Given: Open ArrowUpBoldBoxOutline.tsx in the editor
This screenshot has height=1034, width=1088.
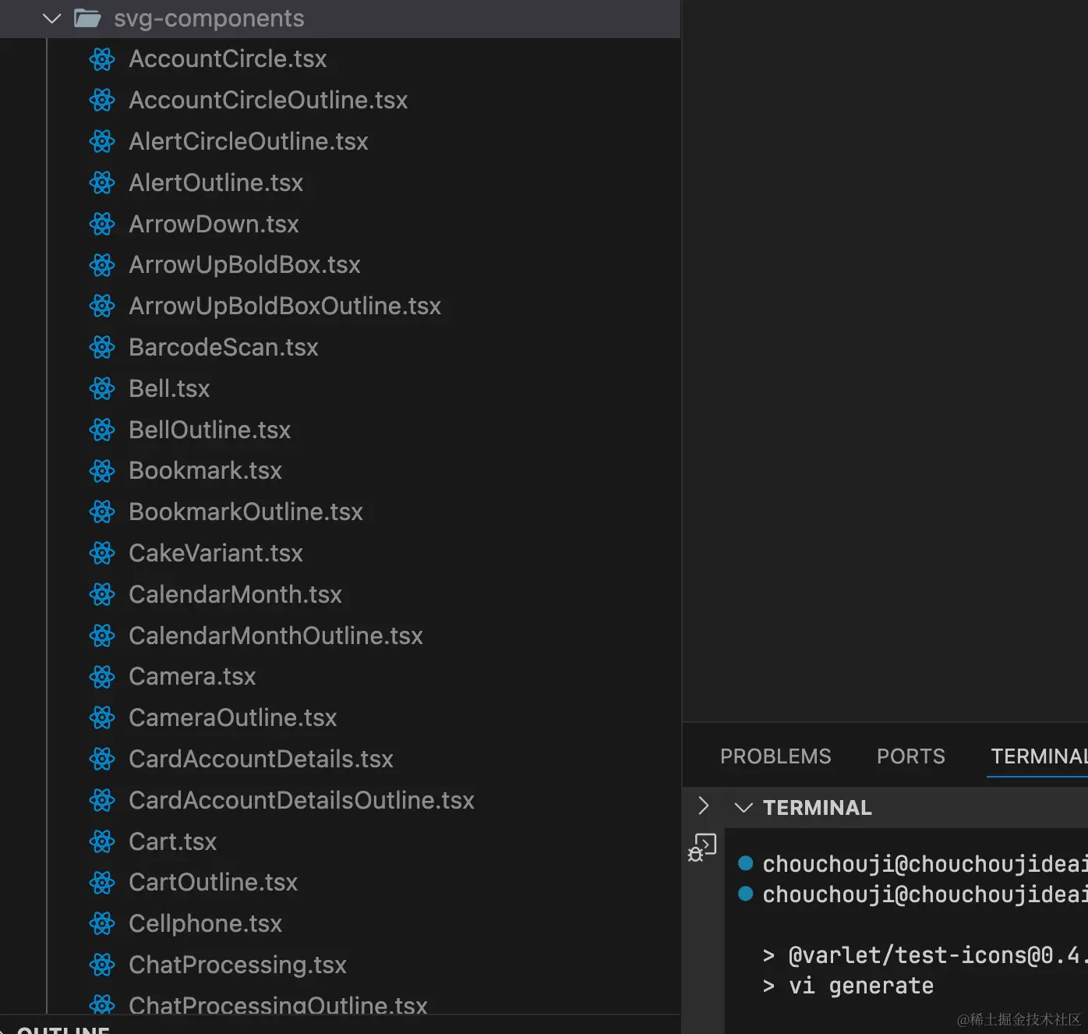Looking at the screenshot, I should click(x=284, y=306).
